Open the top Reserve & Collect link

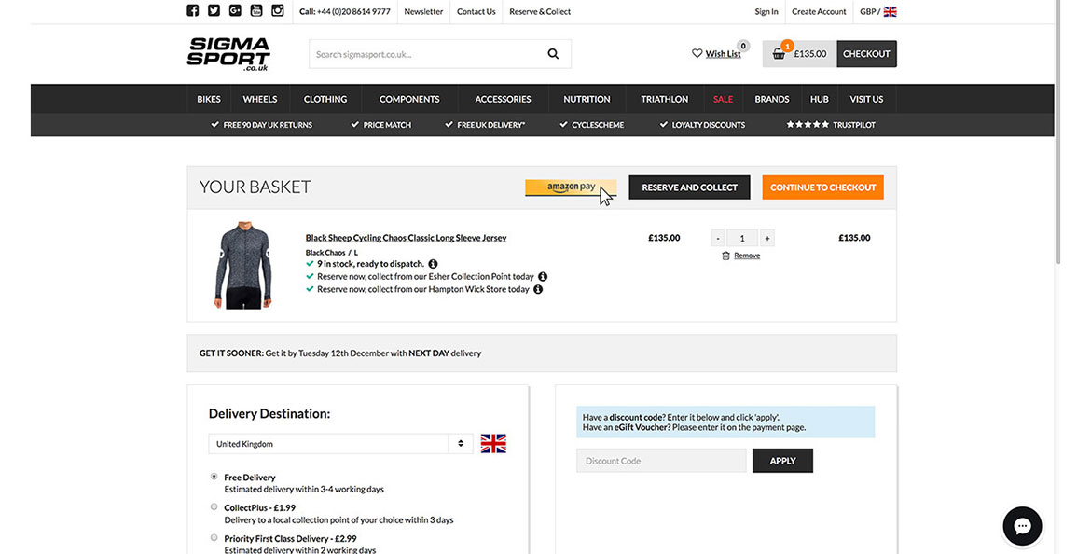tap(540, 12)
